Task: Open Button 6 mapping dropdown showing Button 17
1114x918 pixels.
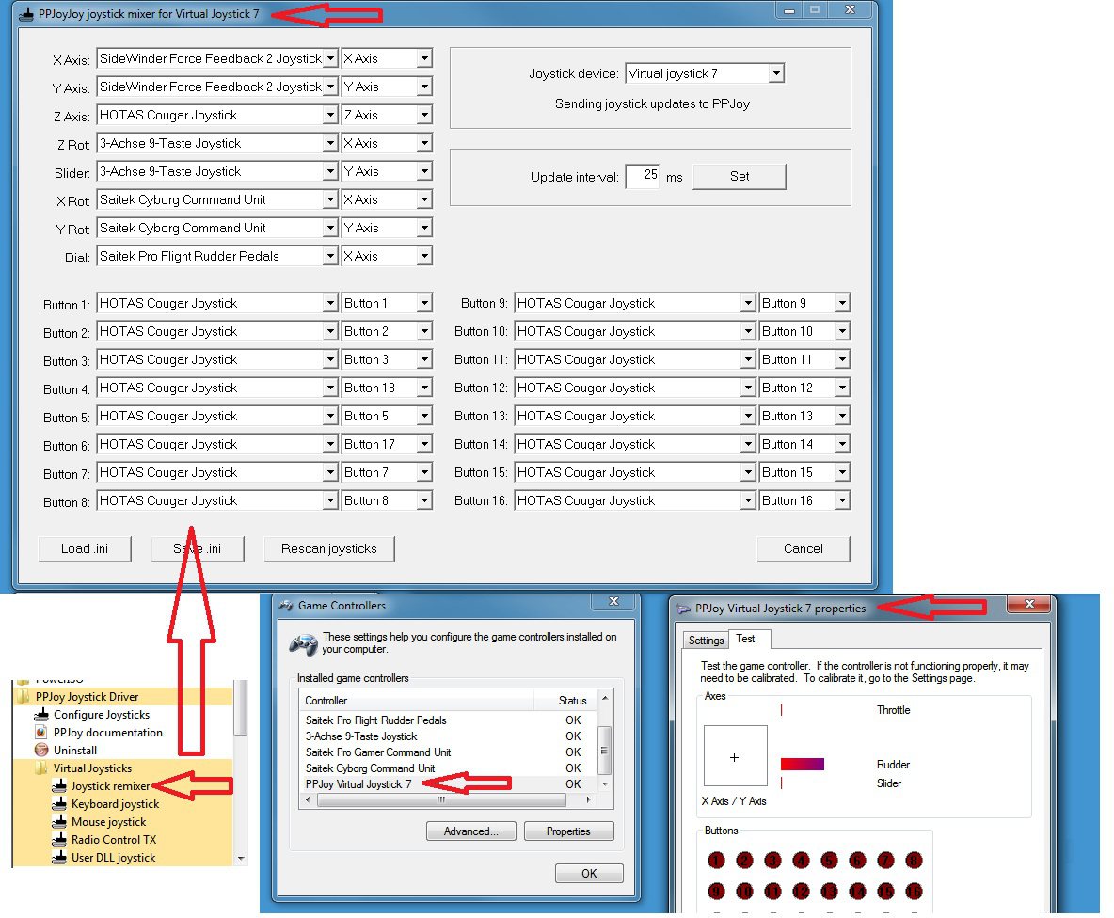Action: coord(424,445)
